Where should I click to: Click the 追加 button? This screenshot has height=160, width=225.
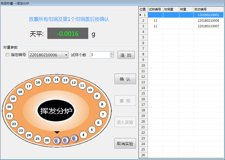[x=126, y=55]
